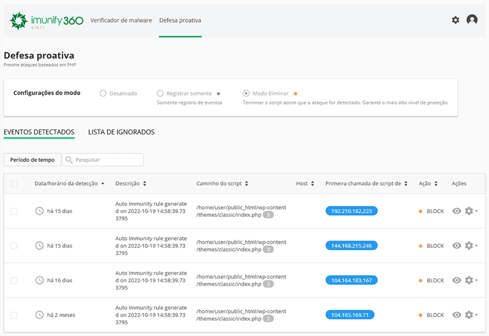Open gear actions for 144.168.215.246 row

click(471, 246)
